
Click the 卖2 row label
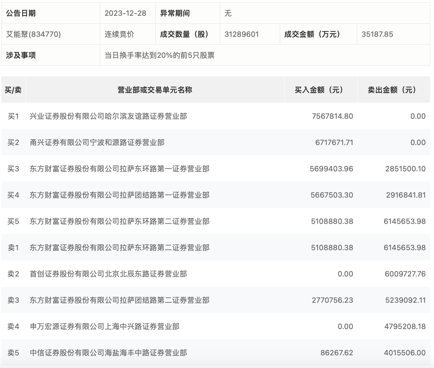pos(13,274)
